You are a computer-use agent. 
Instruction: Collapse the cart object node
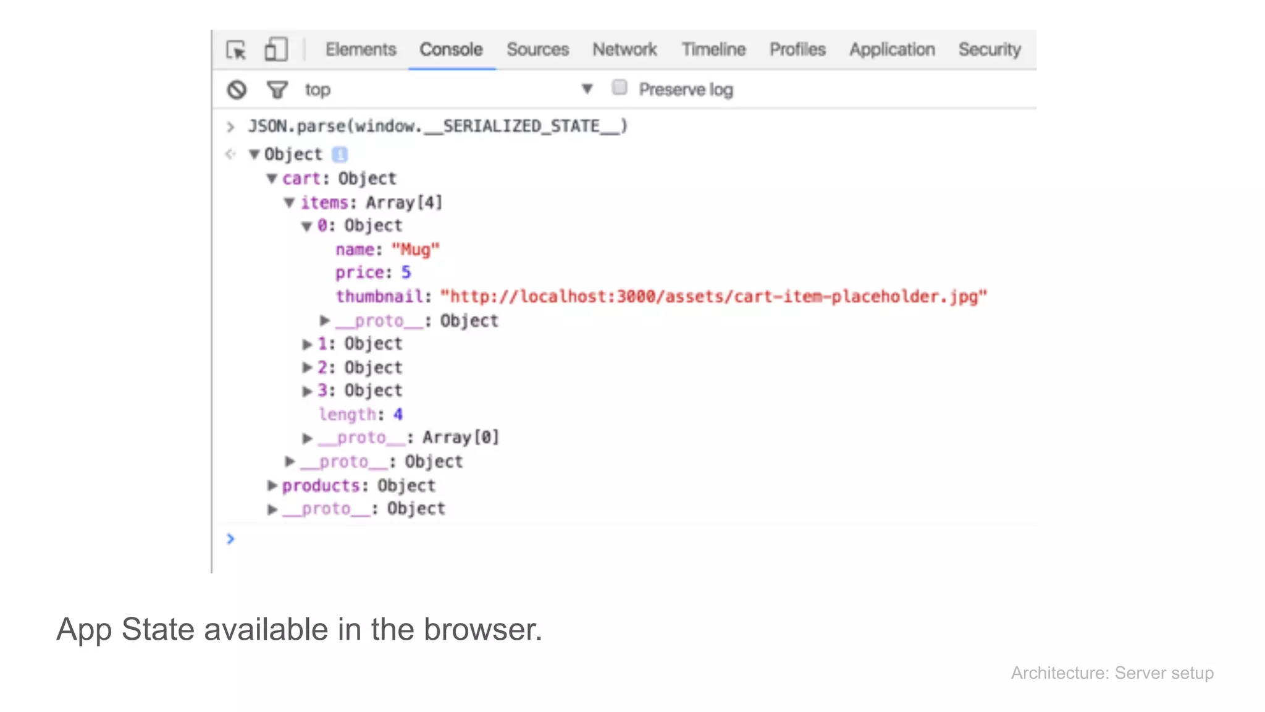pyautogui.click(x=272, y=179)
